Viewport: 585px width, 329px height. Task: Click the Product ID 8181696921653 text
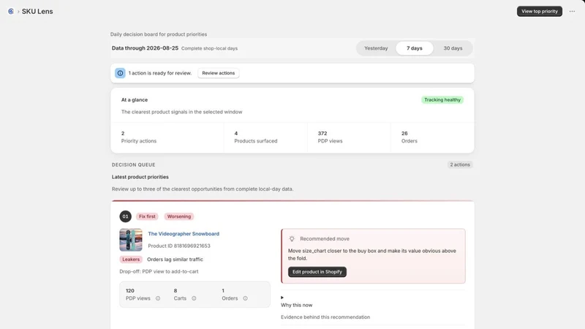click(179, 246)
